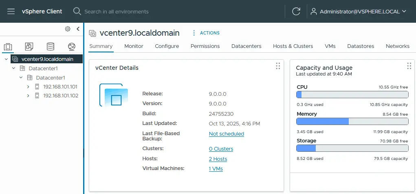
Task: Click the 79.5 GB capacity text
Action: (x=391, y=159)
